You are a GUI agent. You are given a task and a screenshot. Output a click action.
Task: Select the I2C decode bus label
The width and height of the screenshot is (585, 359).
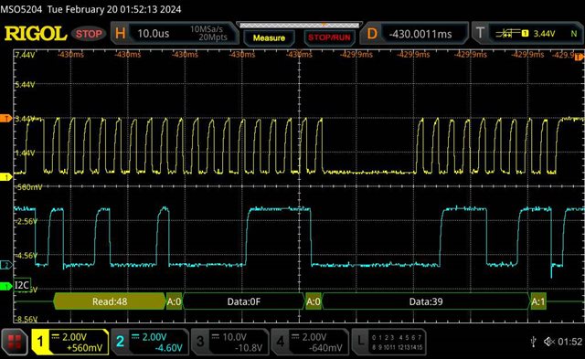click(x=22, y=286)
